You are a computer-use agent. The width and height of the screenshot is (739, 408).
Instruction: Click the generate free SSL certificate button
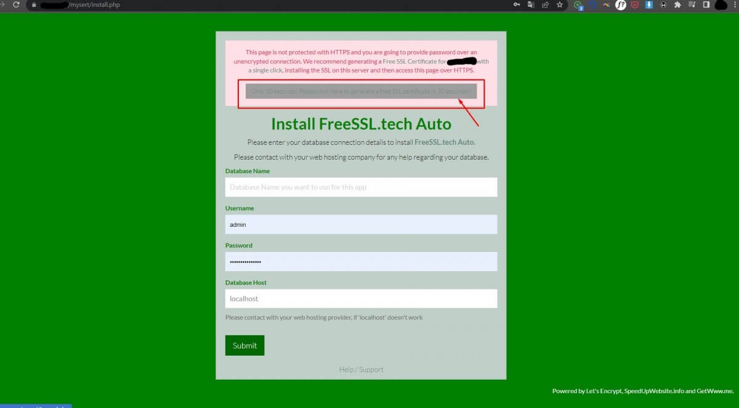(x=361, y=91)
